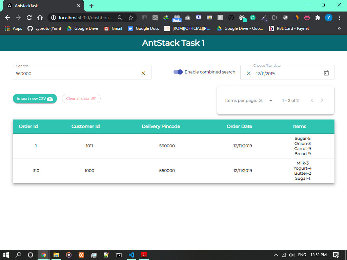Clear the search field with the X icon
This screenshot has height=260, width=347.
pyautogui.click(x=143, y=73)
